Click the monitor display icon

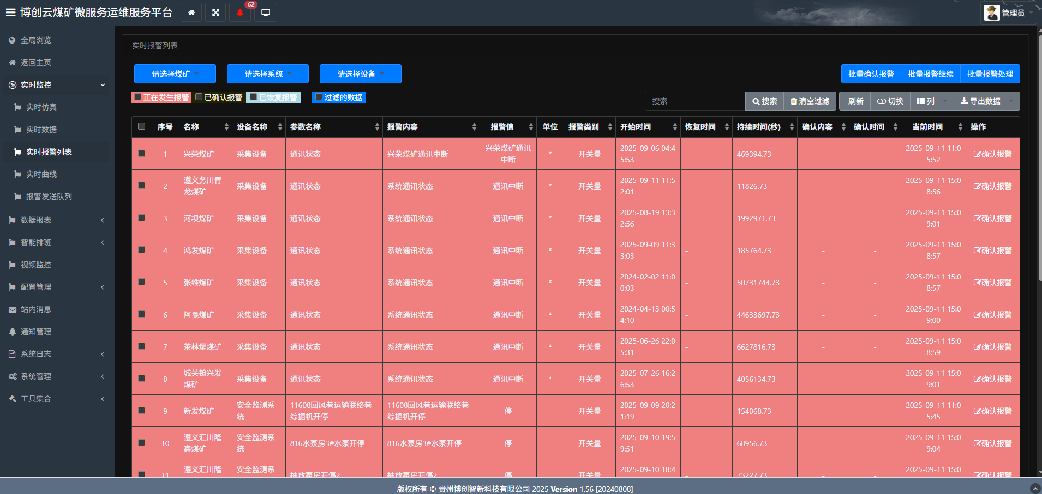266,13
